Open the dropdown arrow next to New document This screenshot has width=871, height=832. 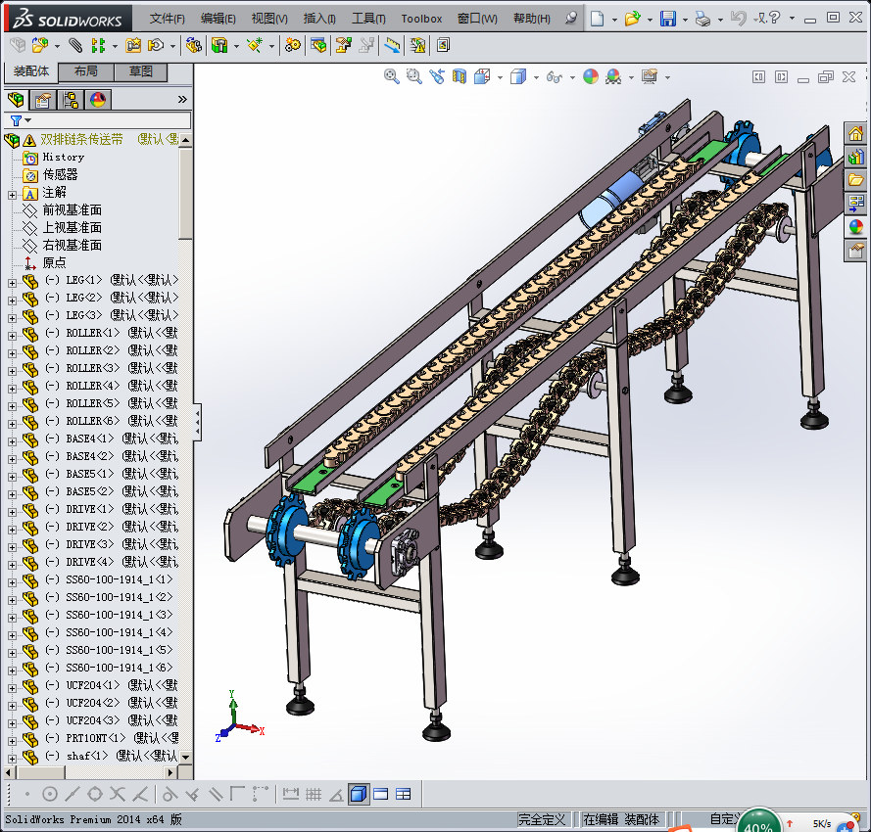coord(614,20)
